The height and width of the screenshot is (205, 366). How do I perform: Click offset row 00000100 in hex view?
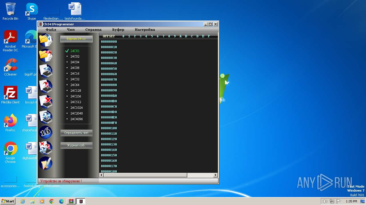coord(109,128)
